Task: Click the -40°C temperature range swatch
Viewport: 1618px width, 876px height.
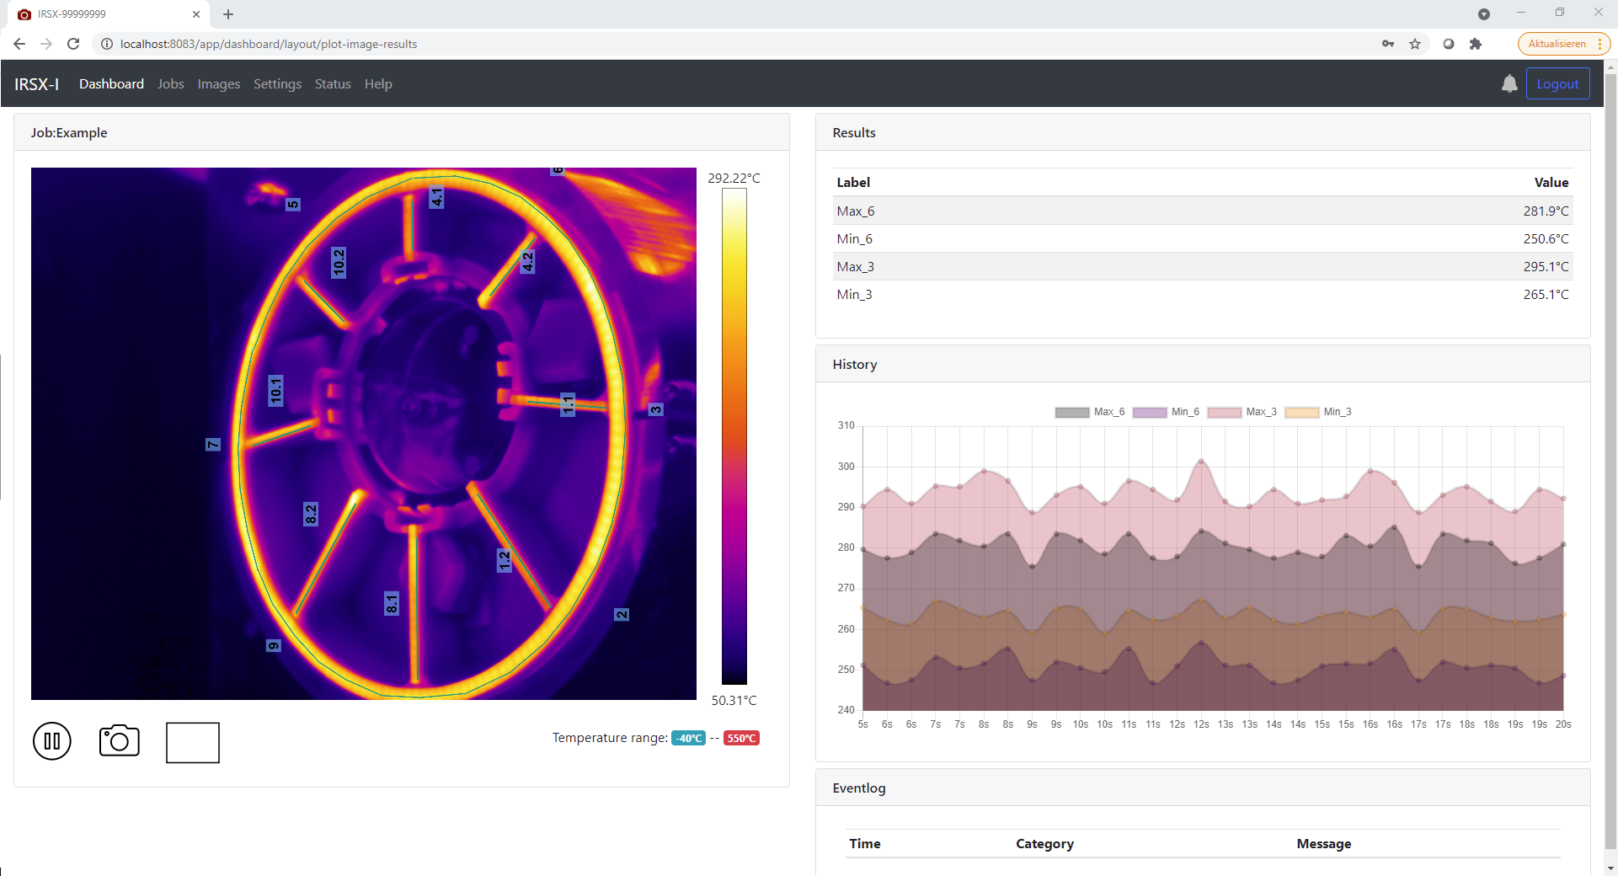Action: 688,738
